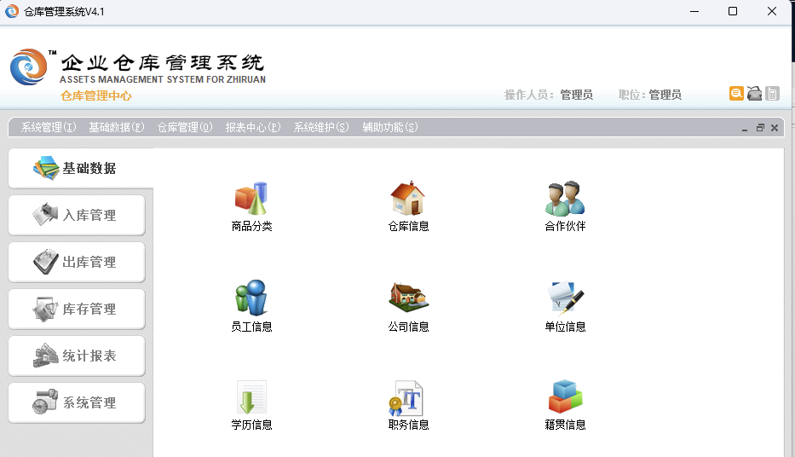Expand the 仓库管理(O) menu

[185, 128]
